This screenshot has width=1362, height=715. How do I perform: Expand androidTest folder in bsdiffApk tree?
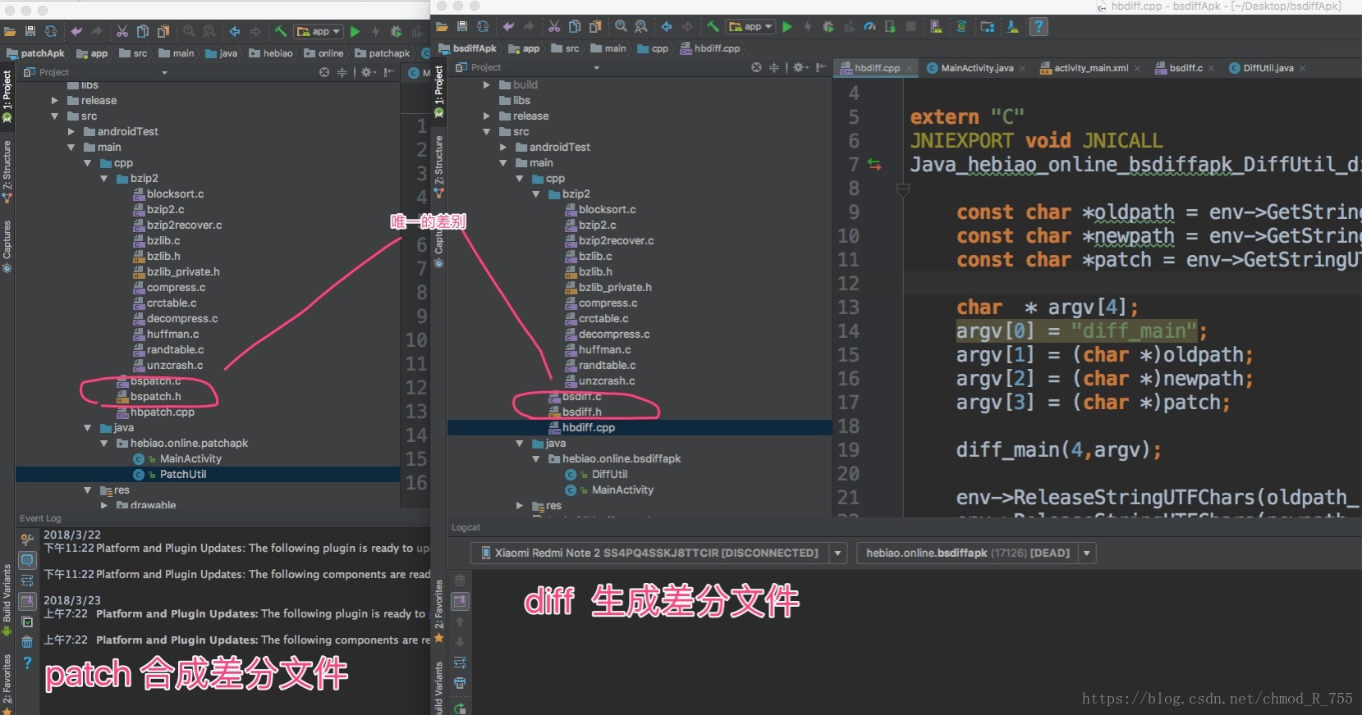point(503,147)
